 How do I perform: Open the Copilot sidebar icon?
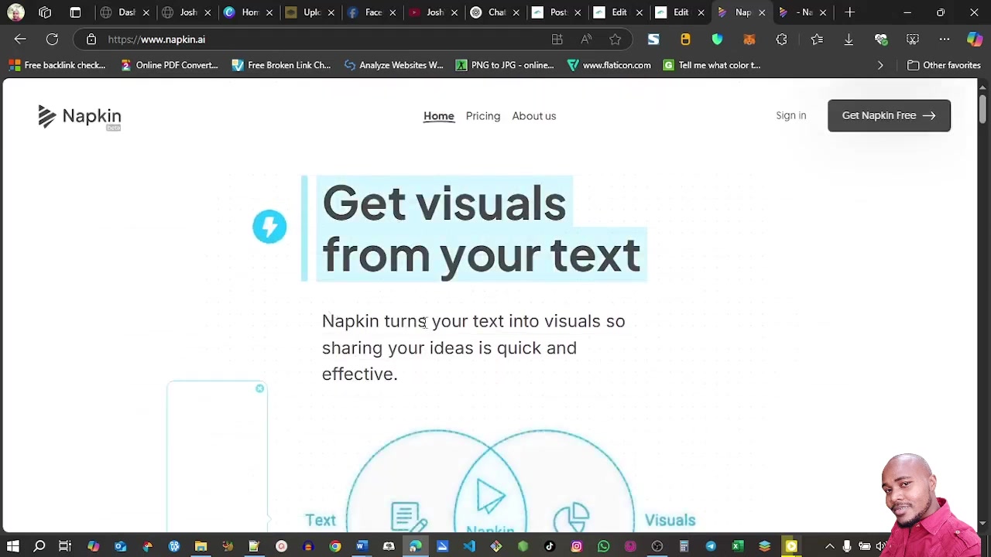pos(975,39)
